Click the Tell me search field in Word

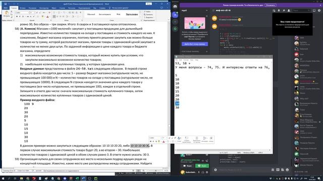coord(120,8)
